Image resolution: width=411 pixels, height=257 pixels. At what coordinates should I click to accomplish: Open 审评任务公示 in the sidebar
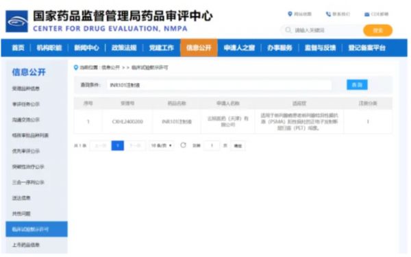(26, 104)
